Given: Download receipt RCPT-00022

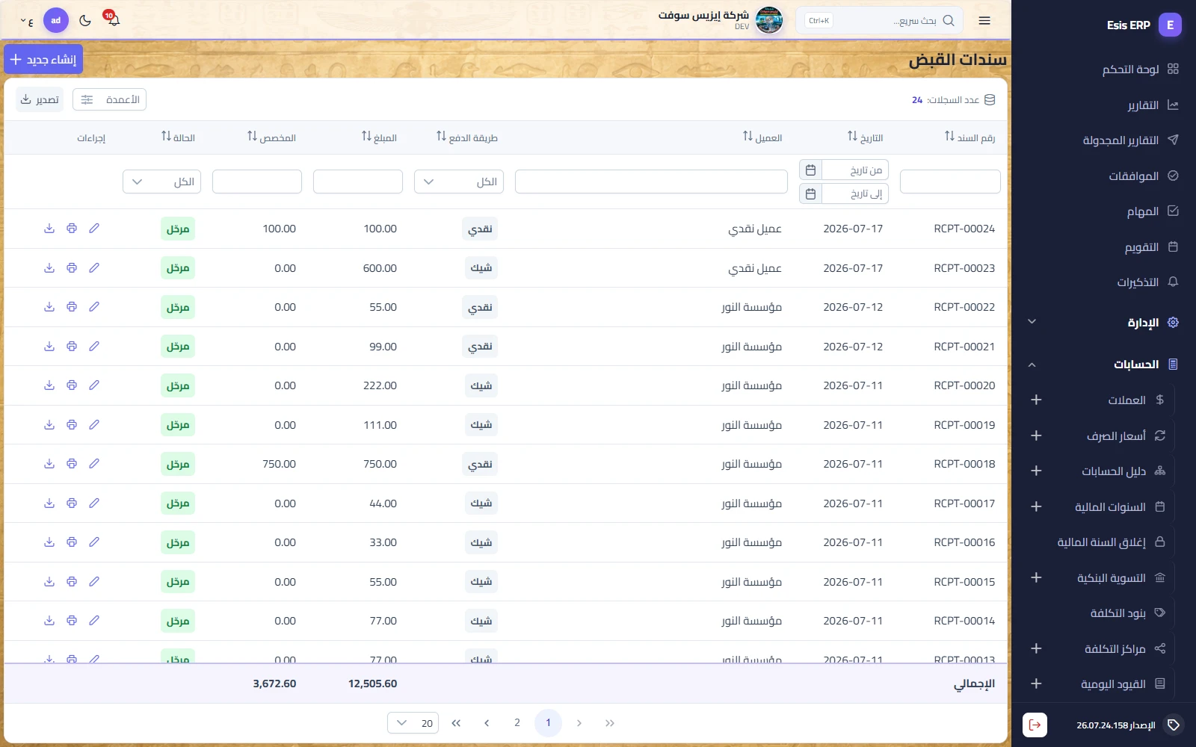Looking at the screenshot, I should coord(49,307).
